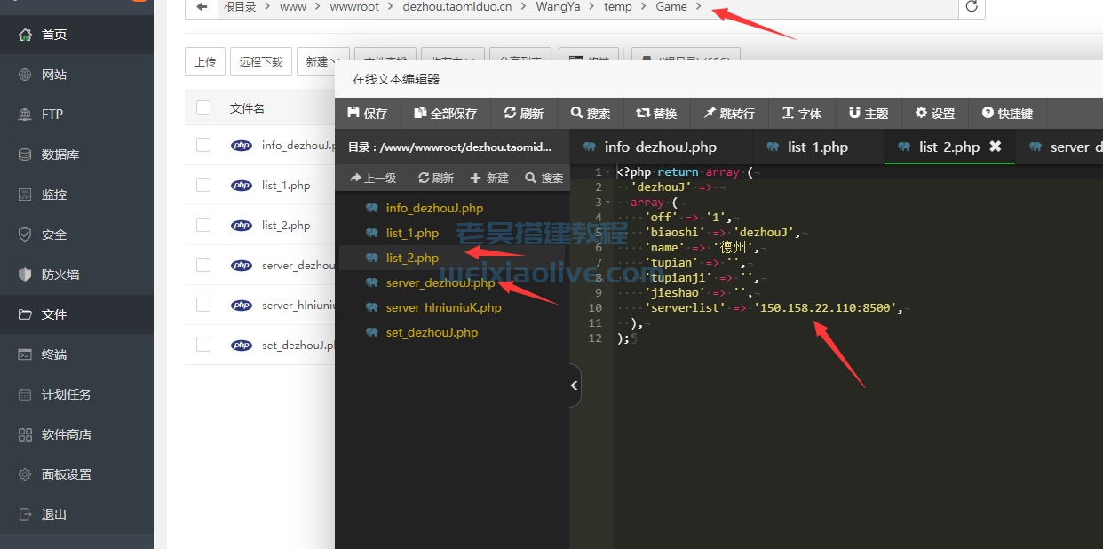Check the checkbox beside server_dezhou file row
Image resolution: width=1103 pixels, height=549 pixels.
click(x=202, y=265)
